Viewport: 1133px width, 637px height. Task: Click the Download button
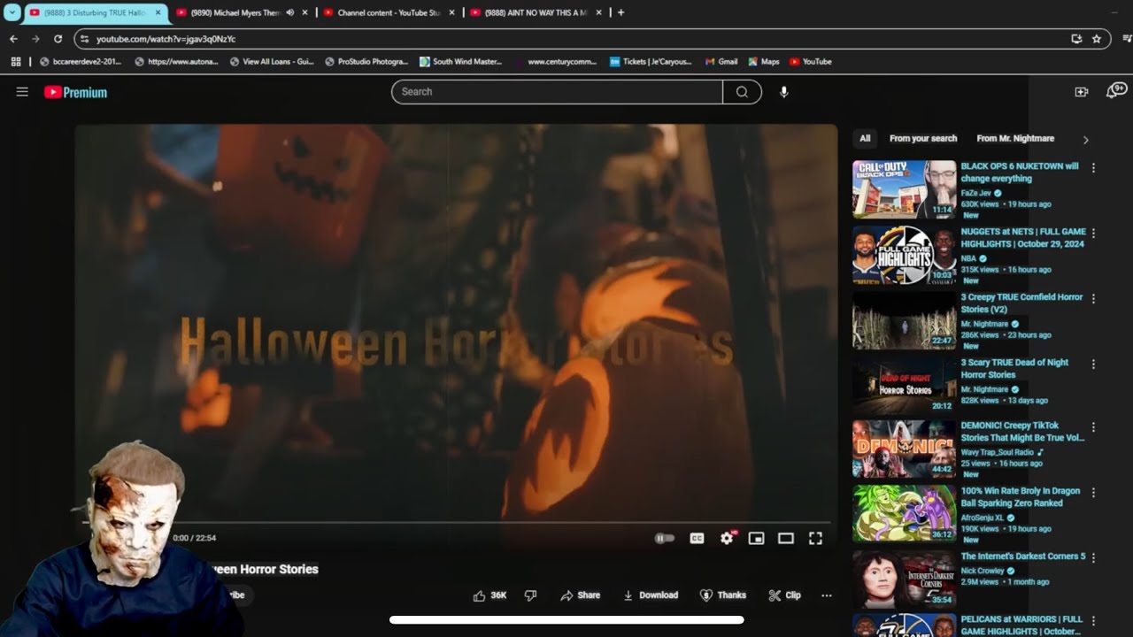(x=651, y=595)
